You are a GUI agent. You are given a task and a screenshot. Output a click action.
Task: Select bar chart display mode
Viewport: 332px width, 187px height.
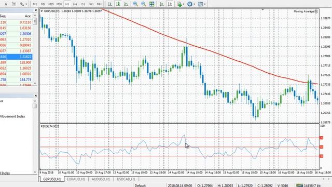pos(110,4)
